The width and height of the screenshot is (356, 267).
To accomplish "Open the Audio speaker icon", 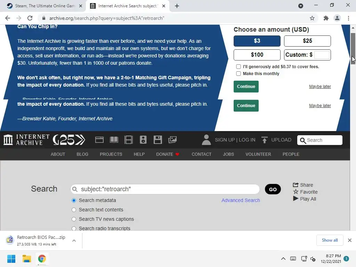I will [x=143, y=140].
